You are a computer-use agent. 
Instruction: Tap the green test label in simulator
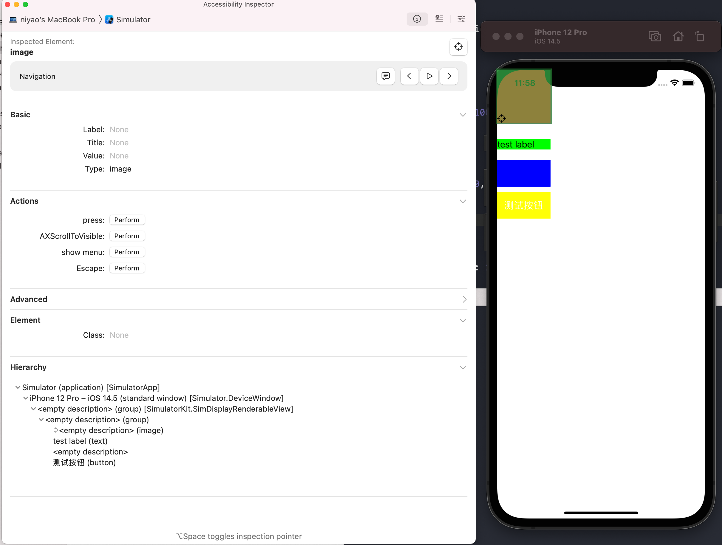pyautogui.click(x=523, y=144)
